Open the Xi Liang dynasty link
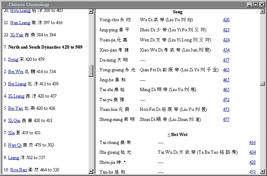This screenshot has width=267, height=176. pyautogui.click(x=16, y=96)
